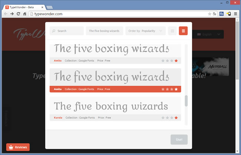Click the red star on top Amita row
241x155 pixels.
pyautogui.click(x=176, y=61)
